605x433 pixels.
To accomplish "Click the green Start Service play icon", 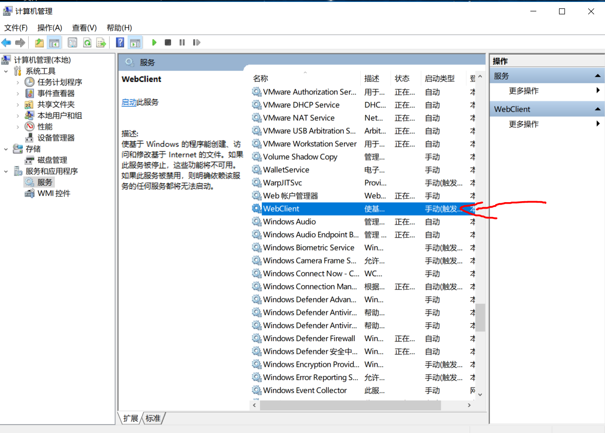I will (154, 43).
